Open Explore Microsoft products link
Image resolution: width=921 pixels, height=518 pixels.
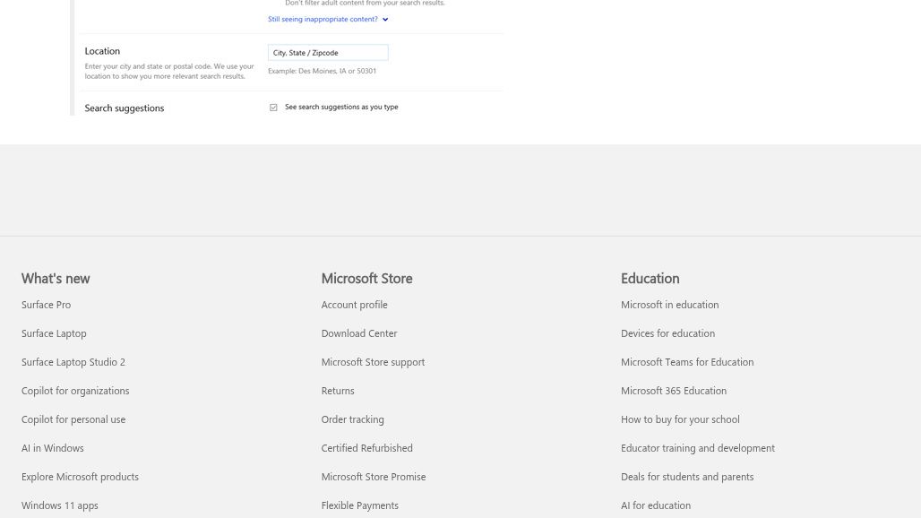tap(80, 477)
